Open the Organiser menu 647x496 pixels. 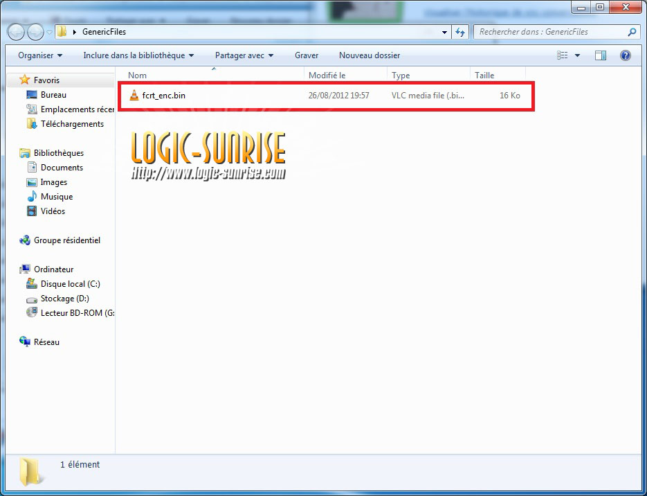click(40, 55)
